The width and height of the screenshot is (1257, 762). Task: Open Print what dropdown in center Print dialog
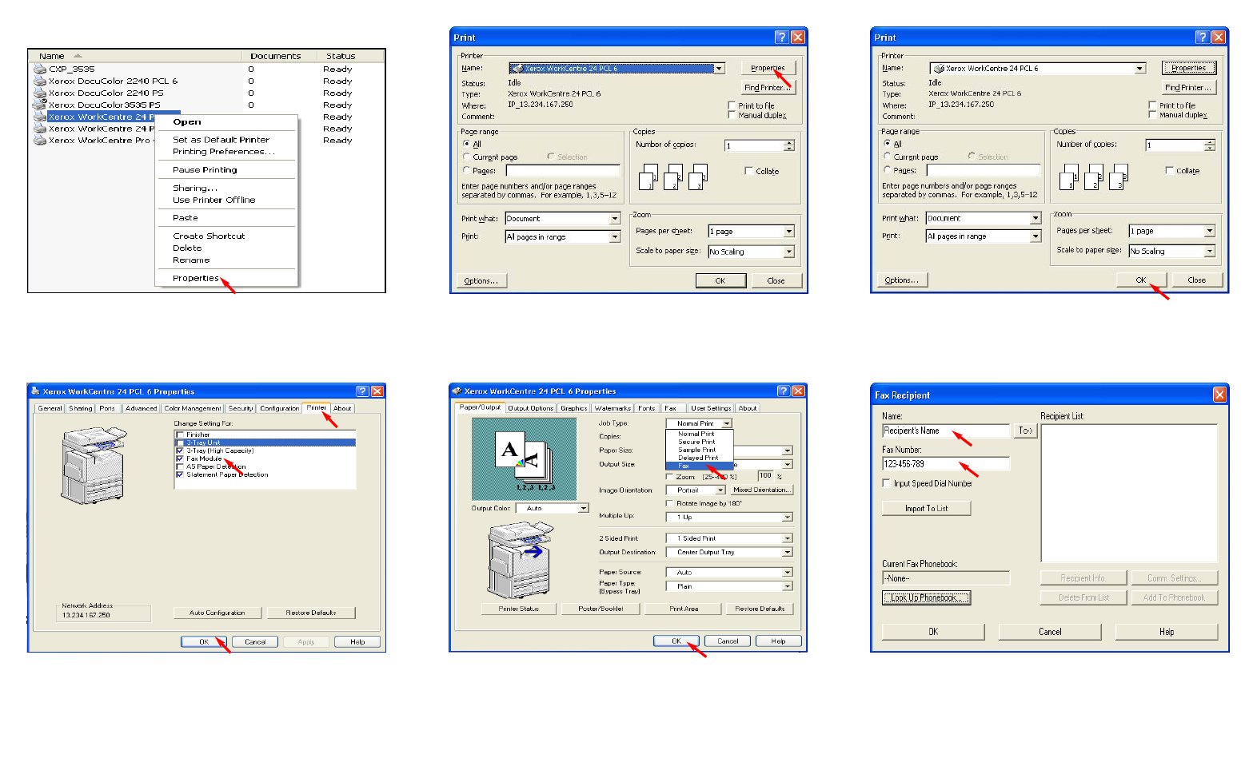pyautogui.click(x=615, y=218)
